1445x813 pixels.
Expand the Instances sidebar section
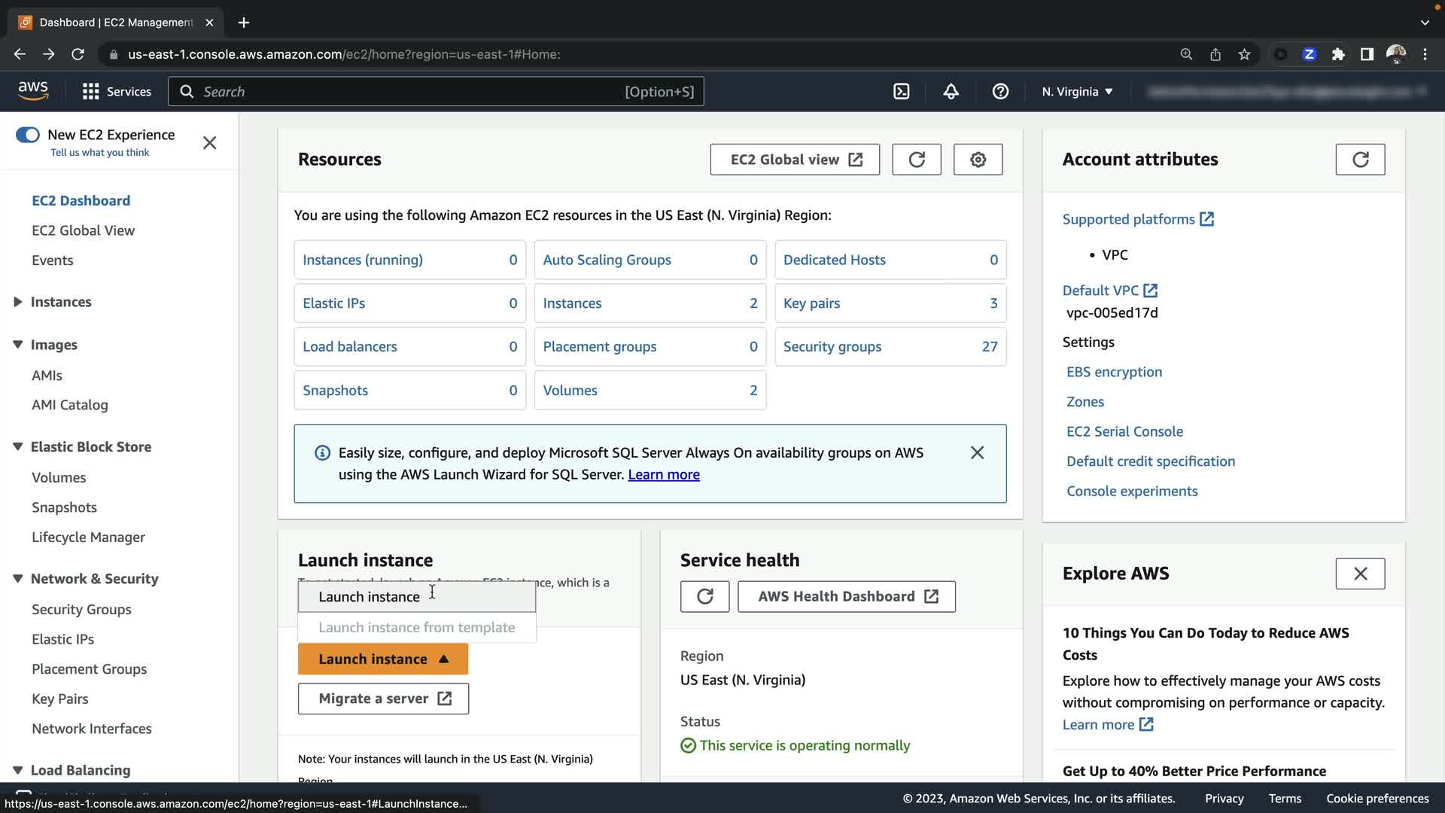click(x=18, y=302)
